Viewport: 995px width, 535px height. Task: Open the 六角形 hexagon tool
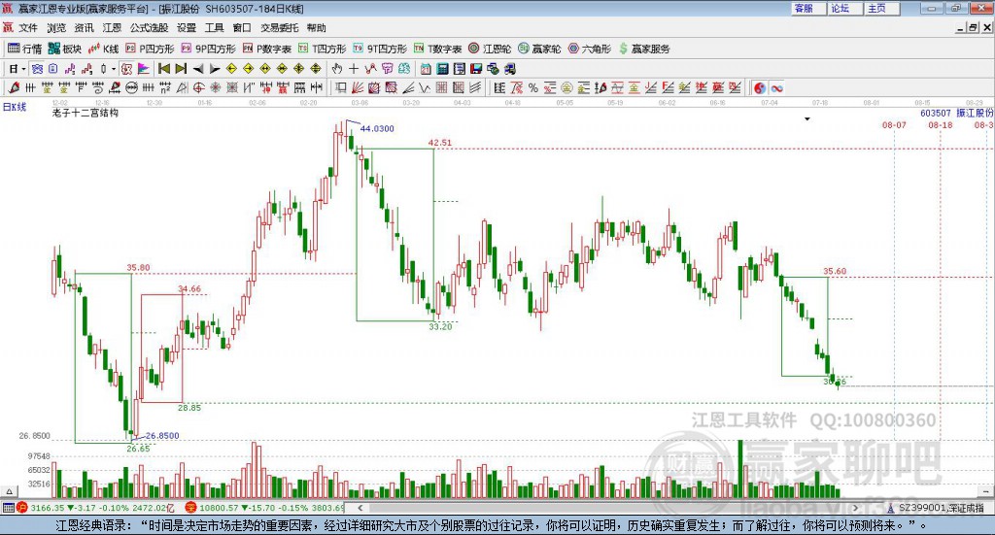[x=590, y=49]
